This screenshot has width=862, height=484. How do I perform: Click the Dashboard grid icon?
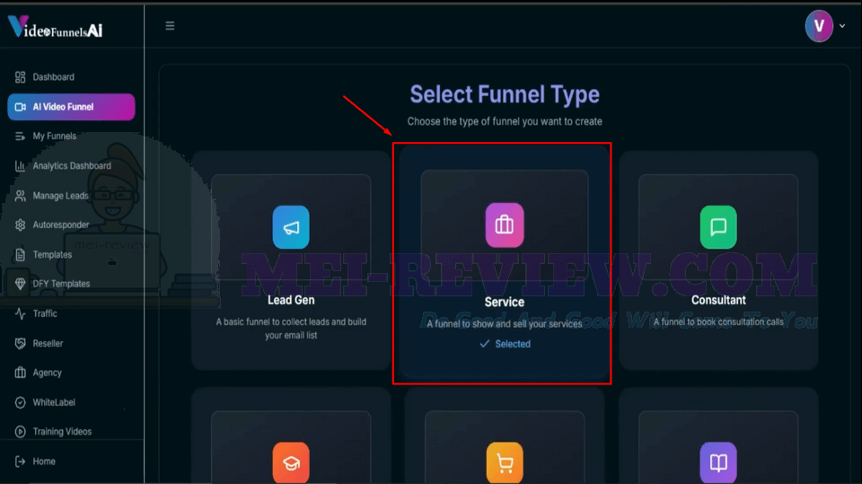pyautogui.click(x=21, y=77)
